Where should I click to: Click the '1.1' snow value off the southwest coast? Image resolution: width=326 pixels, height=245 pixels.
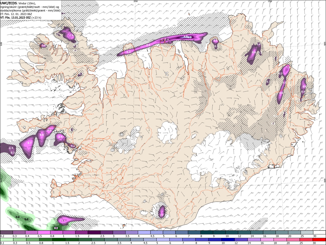coord(63,221)
